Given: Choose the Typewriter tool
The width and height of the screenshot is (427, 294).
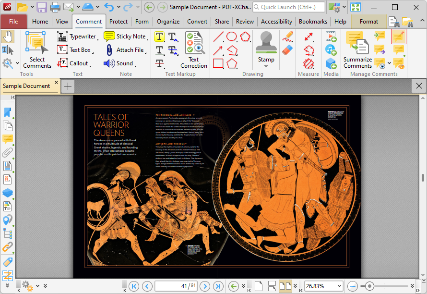Looking at the screenshot, I should pyautogui.click(x=77, y=37).
